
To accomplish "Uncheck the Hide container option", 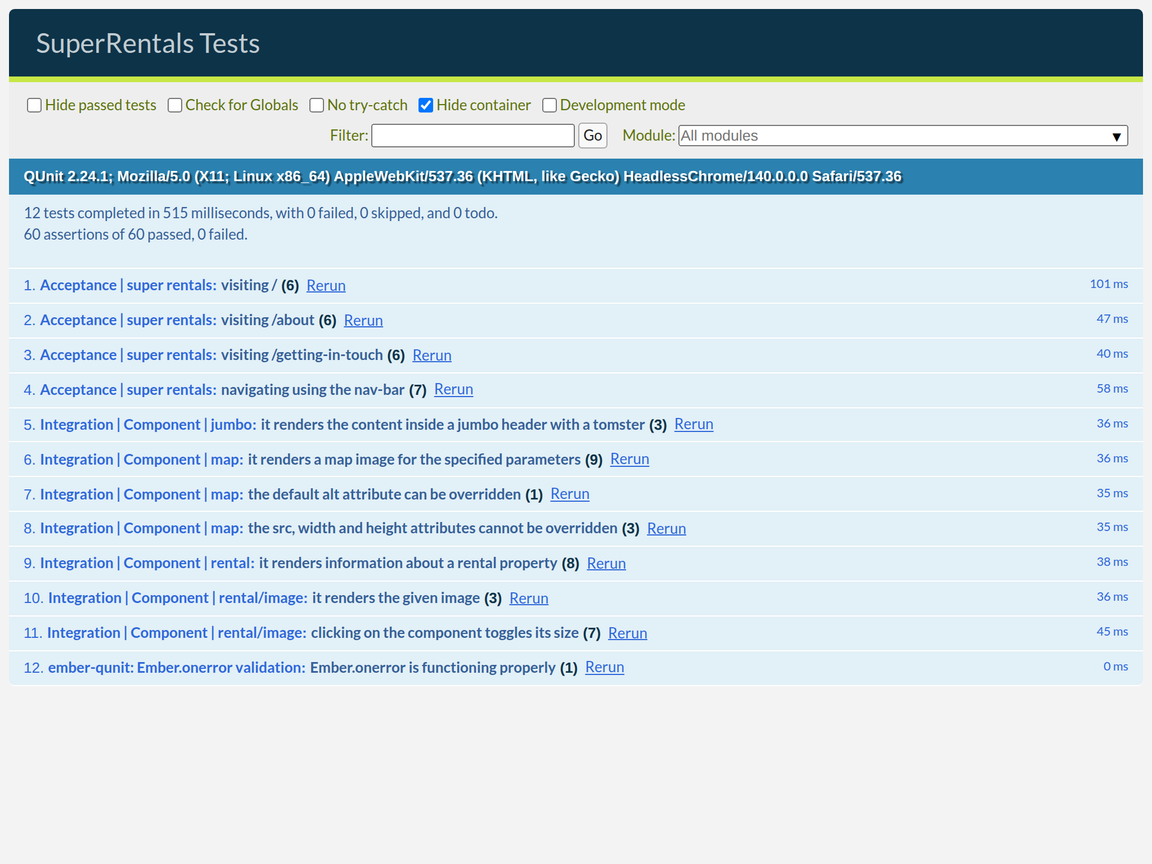I will click(426, 105).
